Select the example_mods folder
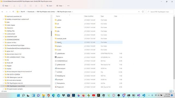The width and height of the screenshot is (175, 98). click(x=62, y=39)
